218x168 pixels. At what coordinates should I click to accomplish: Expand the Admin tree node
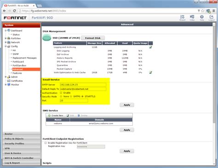click(x=6, y=77)
